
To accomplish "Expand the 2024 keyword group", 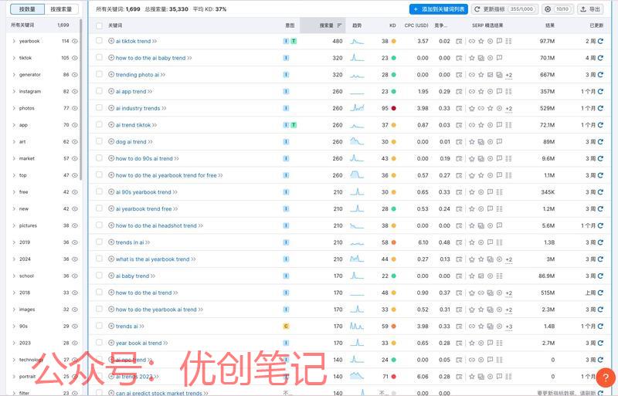I will (x=14, y=259).
